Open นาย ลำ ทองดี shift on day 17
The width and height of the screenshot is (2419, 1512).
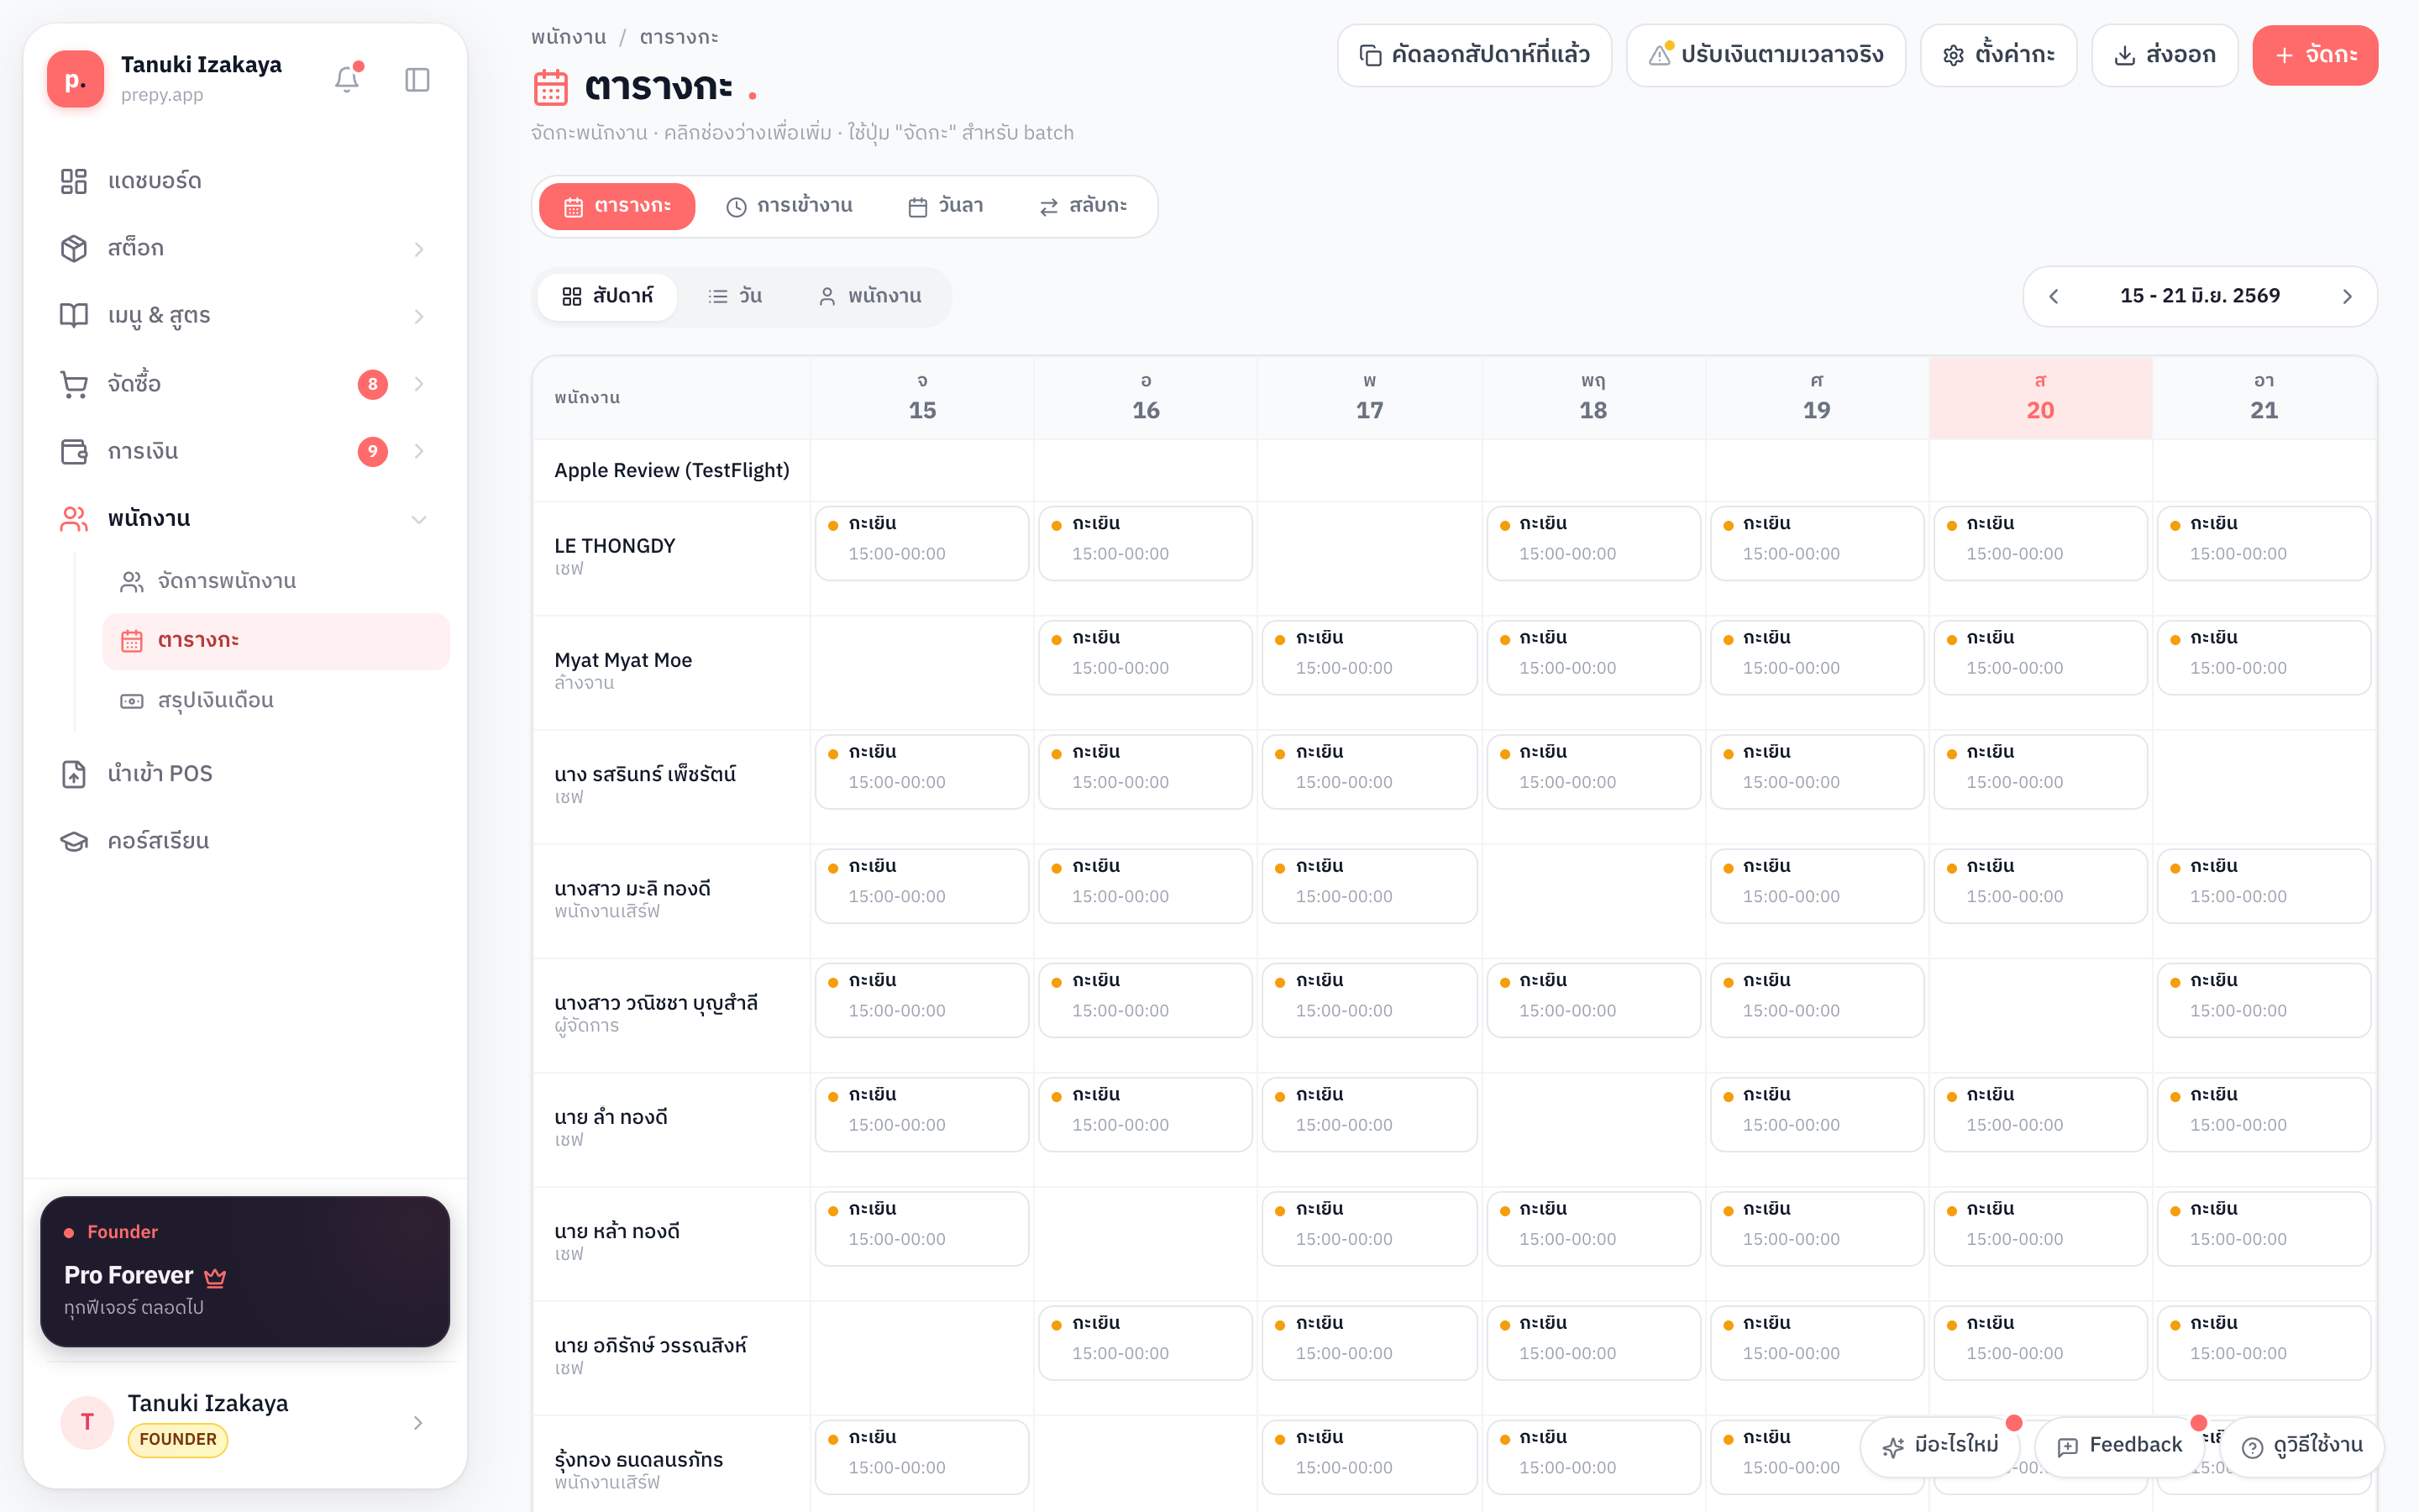pos(1369,1114)
